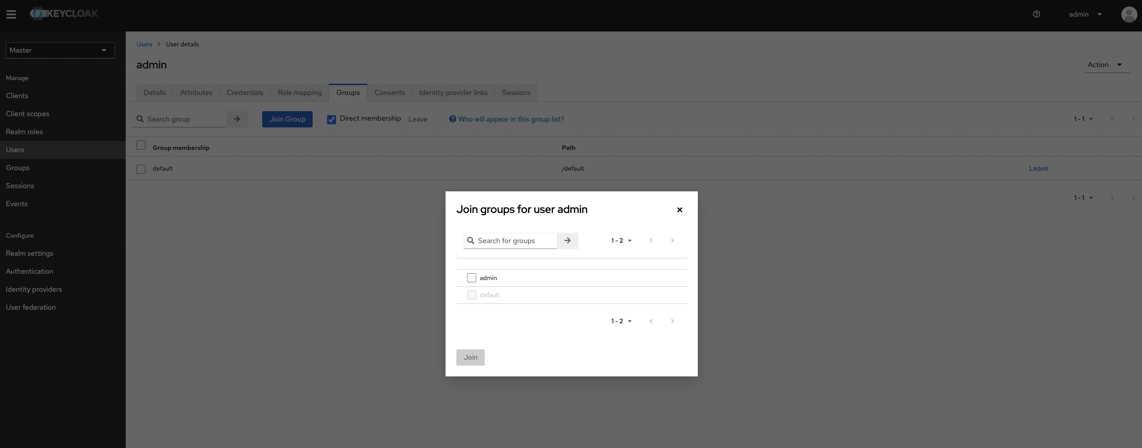Click the Join Group button

click(x=287, y=119)
